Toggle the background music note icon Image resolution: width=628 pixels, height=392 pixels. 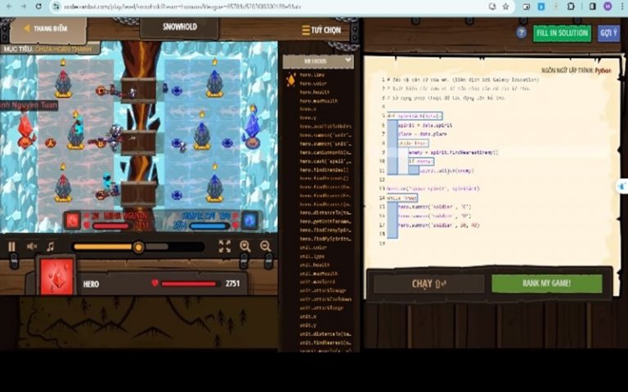click(51, 247)
